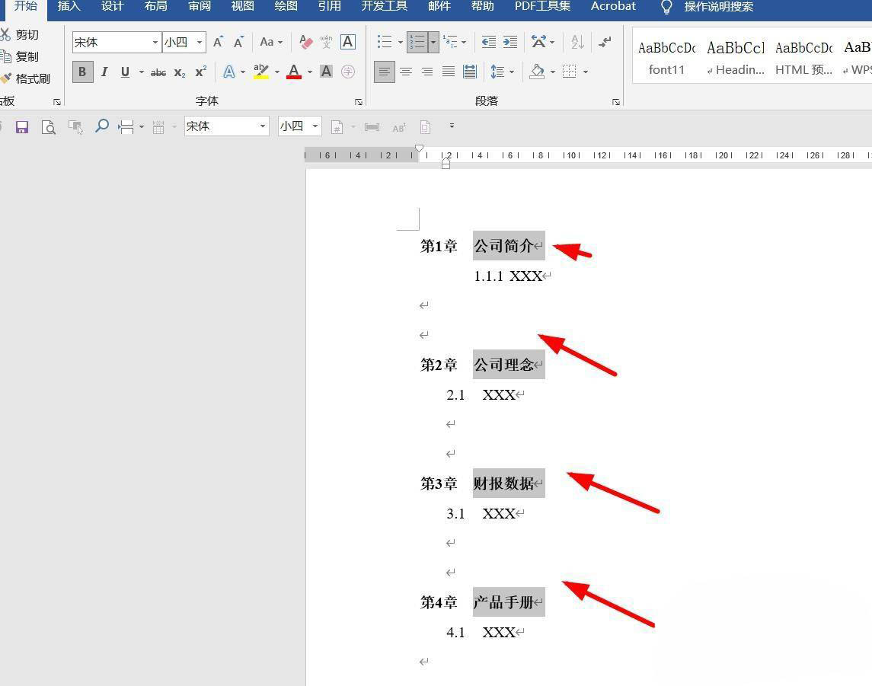Switch to 布局 tab

point(155,7)
